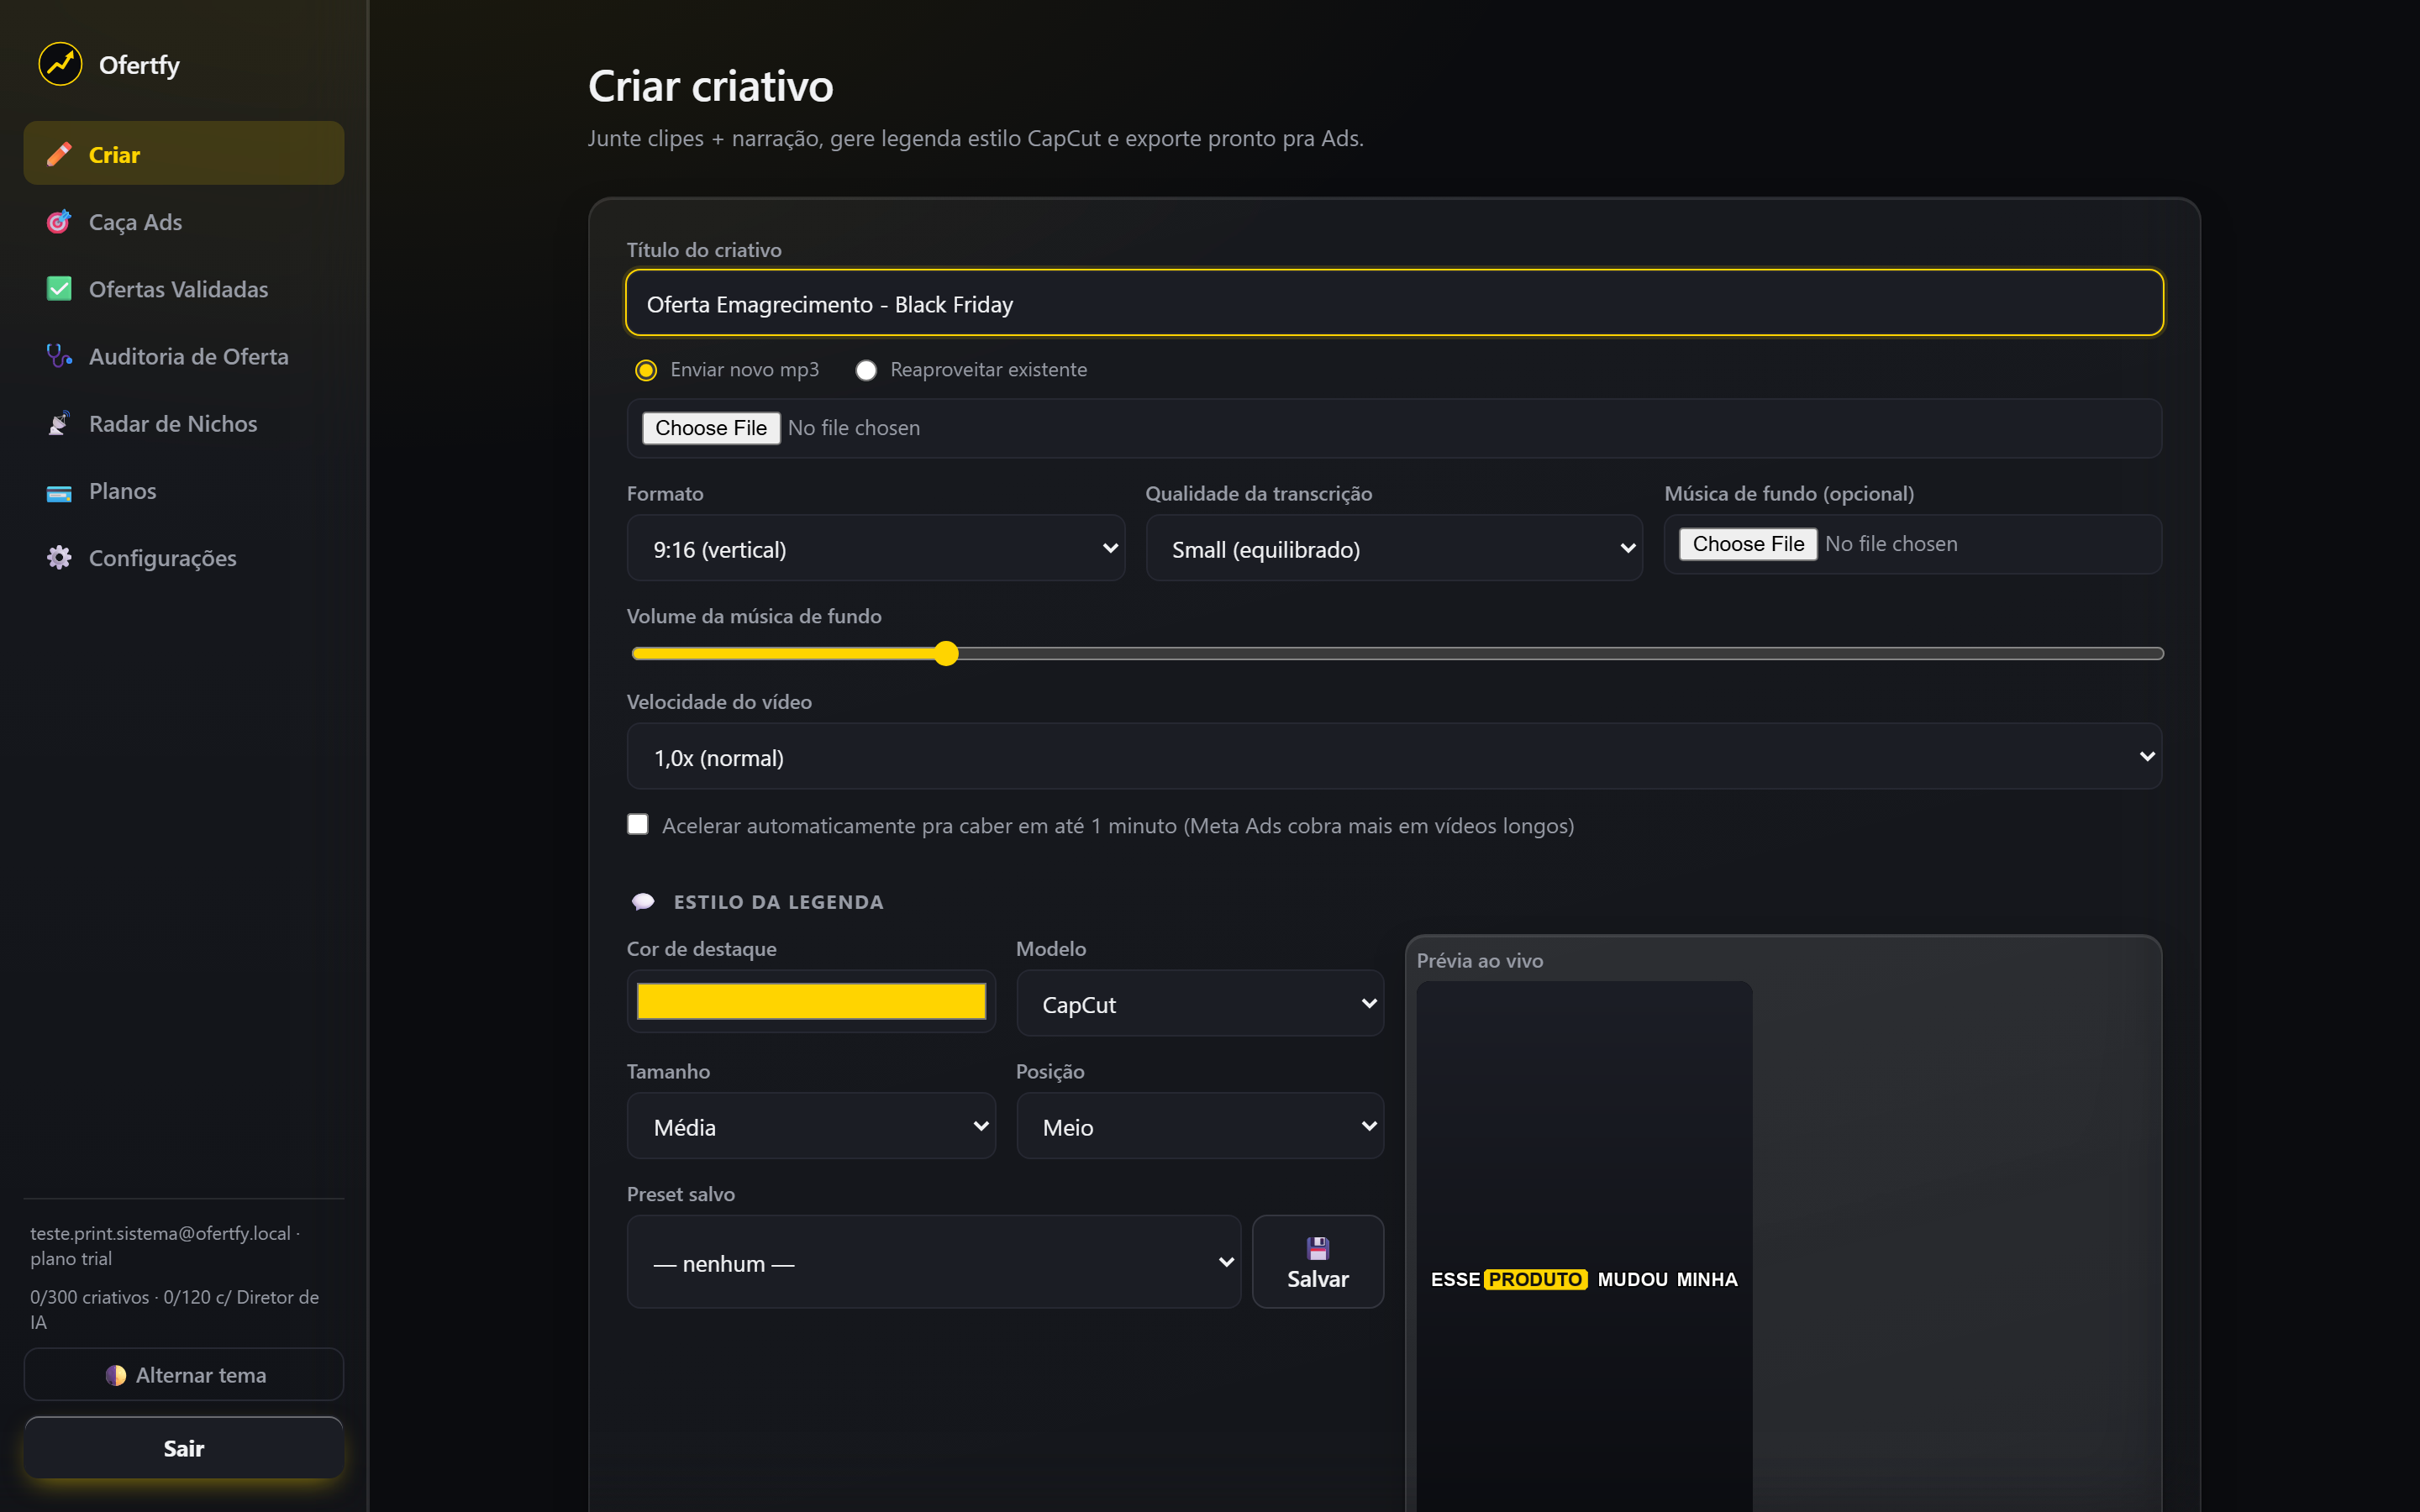Click the 'ESTILO DA LEGENDA' section heading
The width and height of the screenshot is (2420, 1512).
pyautogui.click(x=779, y=902)
